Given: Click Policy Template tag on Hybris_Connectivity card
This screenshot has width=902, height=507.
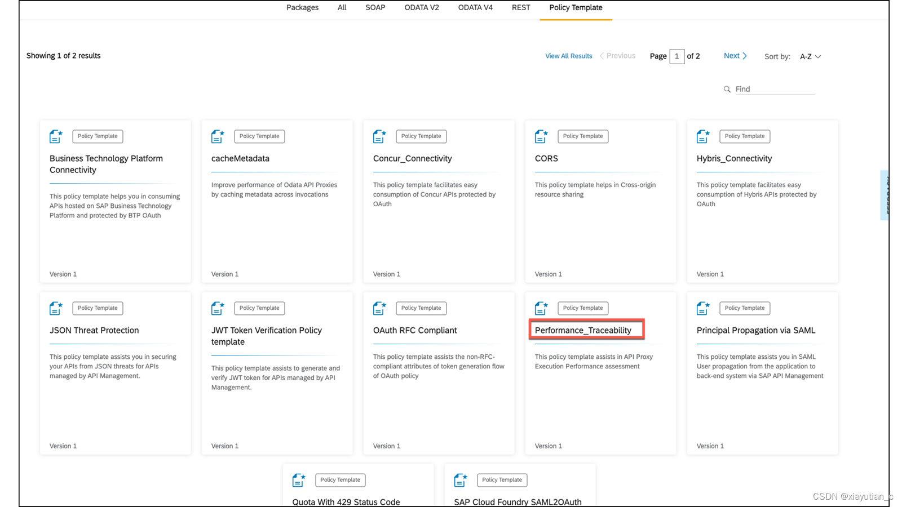Looking at the screenshot, I should coord(745,136).
